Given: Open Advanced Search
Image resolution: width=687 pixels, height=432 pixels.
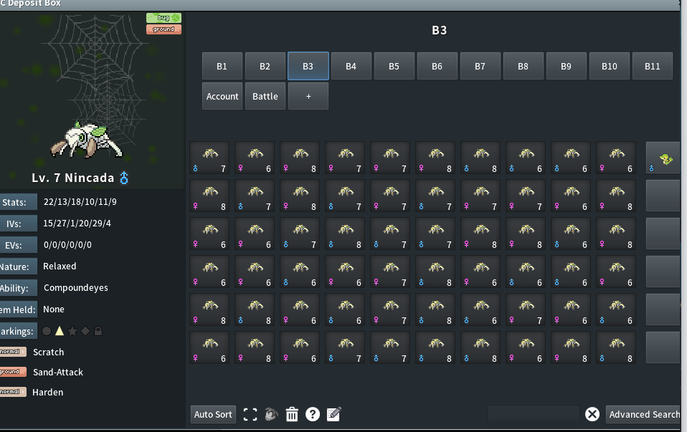Looking at the screenshot, I should [x=644, y=415].
